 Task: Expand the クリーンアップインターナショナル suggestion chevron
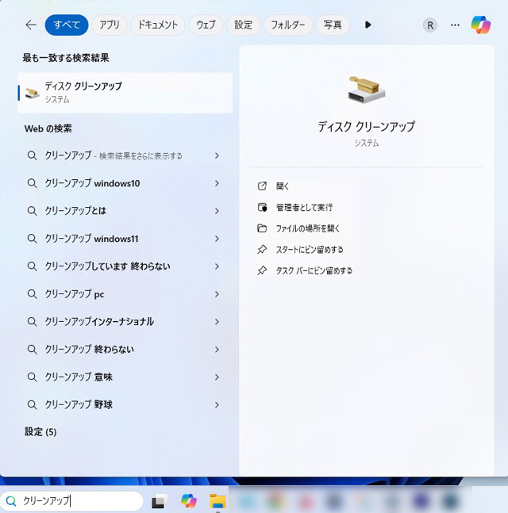pos(217,322)
